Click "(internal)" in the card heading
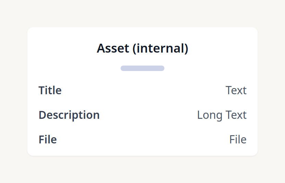Viewport: 285px width, 183px height. coord(160,48)
